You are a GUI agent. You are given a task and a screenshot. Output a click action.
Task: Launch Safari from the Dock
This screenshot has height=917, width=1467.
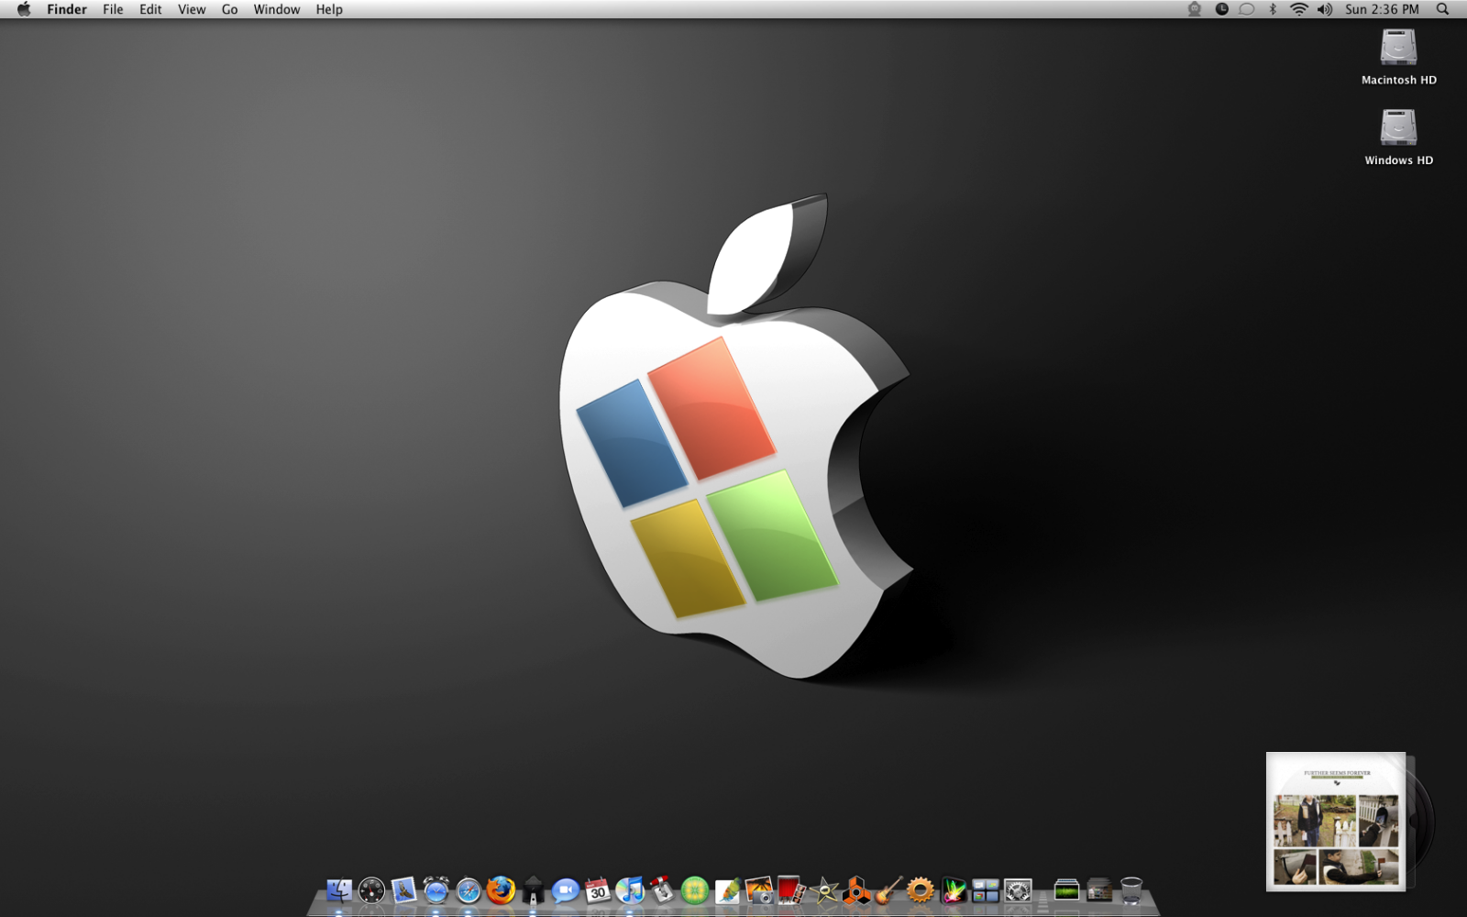pos(469,890)
